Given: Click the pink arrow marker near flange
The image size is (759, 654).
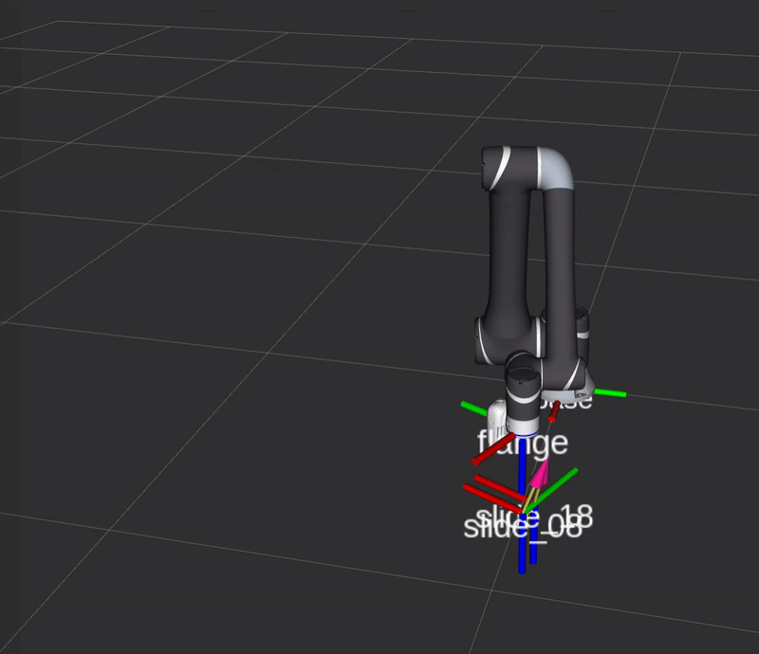Looking at the screenshot, I should (539, 474).
